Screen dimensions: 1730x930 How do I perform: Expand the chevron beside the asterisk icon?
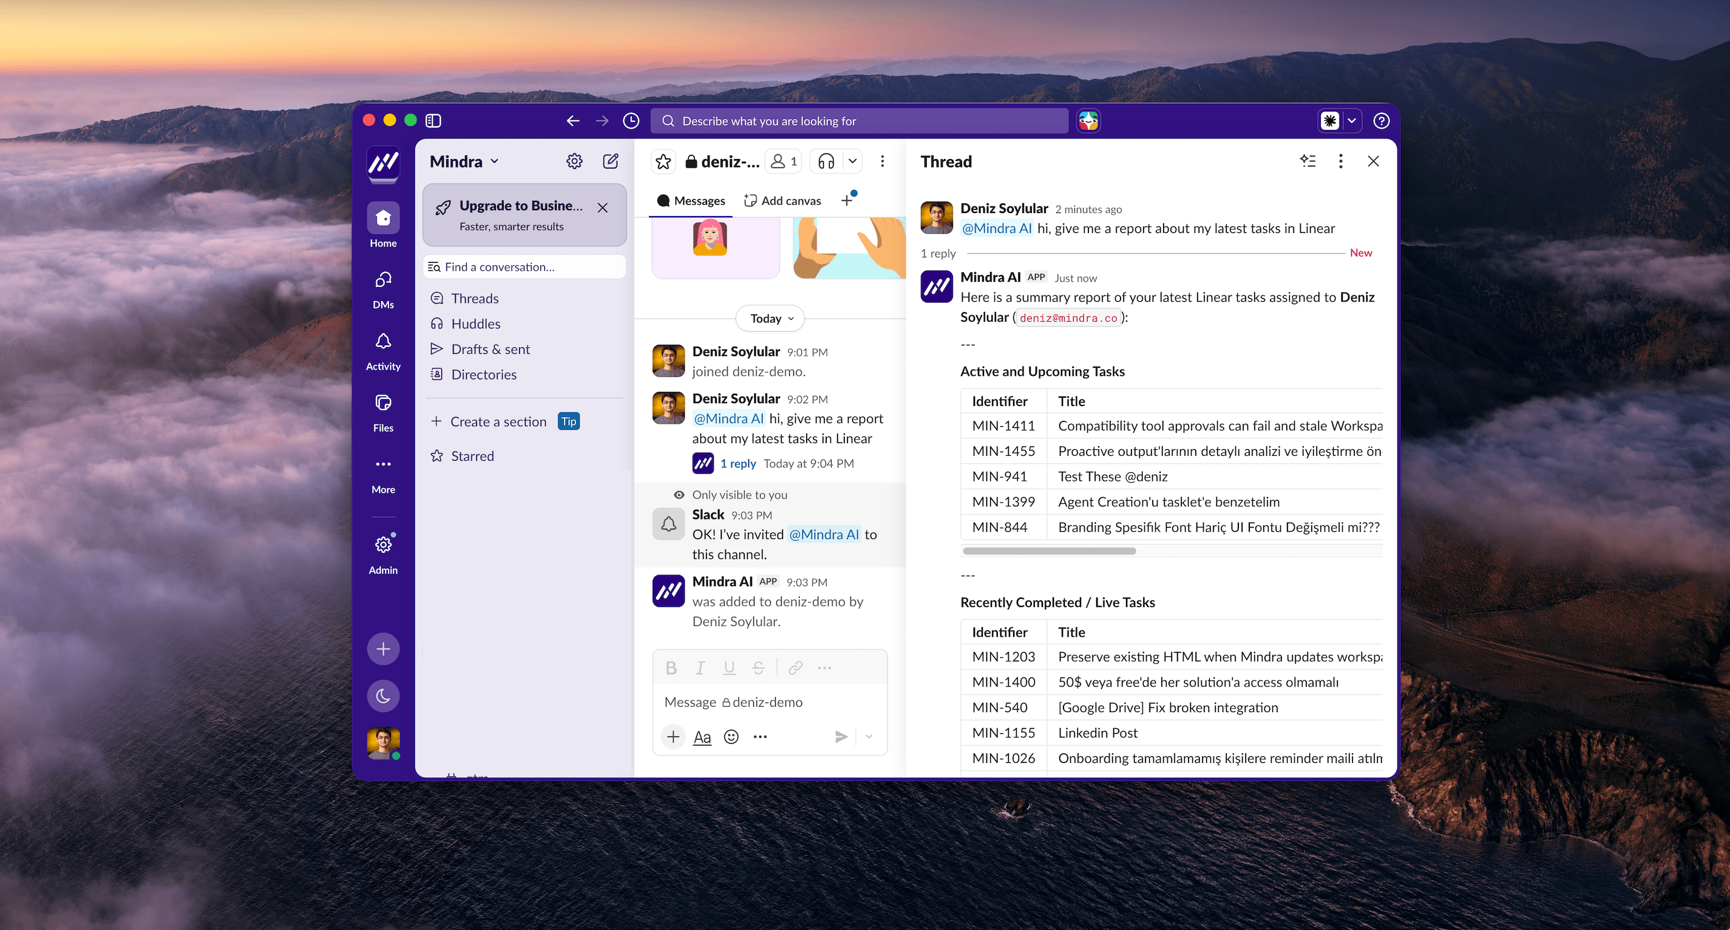click(x=1351, y=121)
